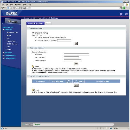Viewport: 130px width, 130px height.
Task: Click the Add button for new member
Action: pyautogui.click(x=76, y=64)
